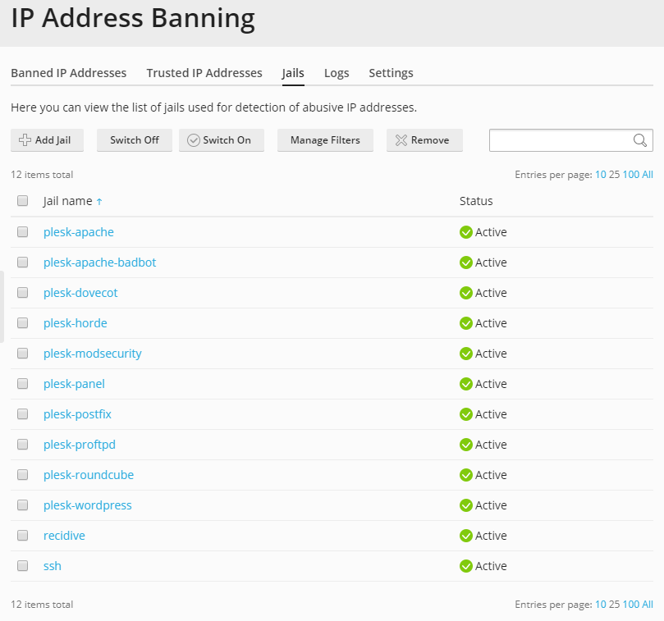Click green Active icon for plesk-panel
The height and width of the screenshot is (621, 664).
coord(466,384)
